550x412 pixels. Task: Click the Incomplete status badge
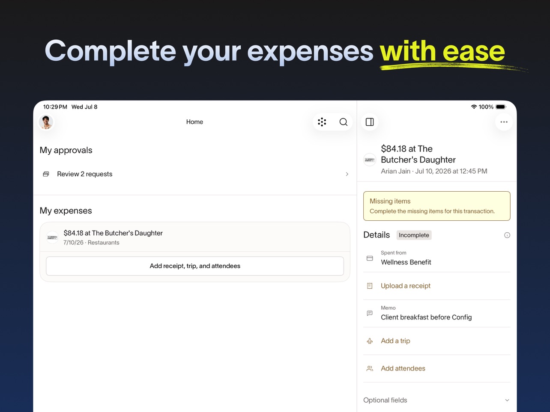pyautogui.click(x=414, y=235)
